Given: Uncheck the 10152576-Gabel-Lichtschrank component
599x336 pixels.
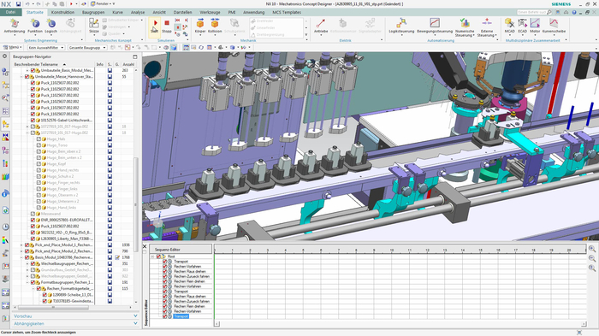Looking at the screenshot, I should (33, 120).
